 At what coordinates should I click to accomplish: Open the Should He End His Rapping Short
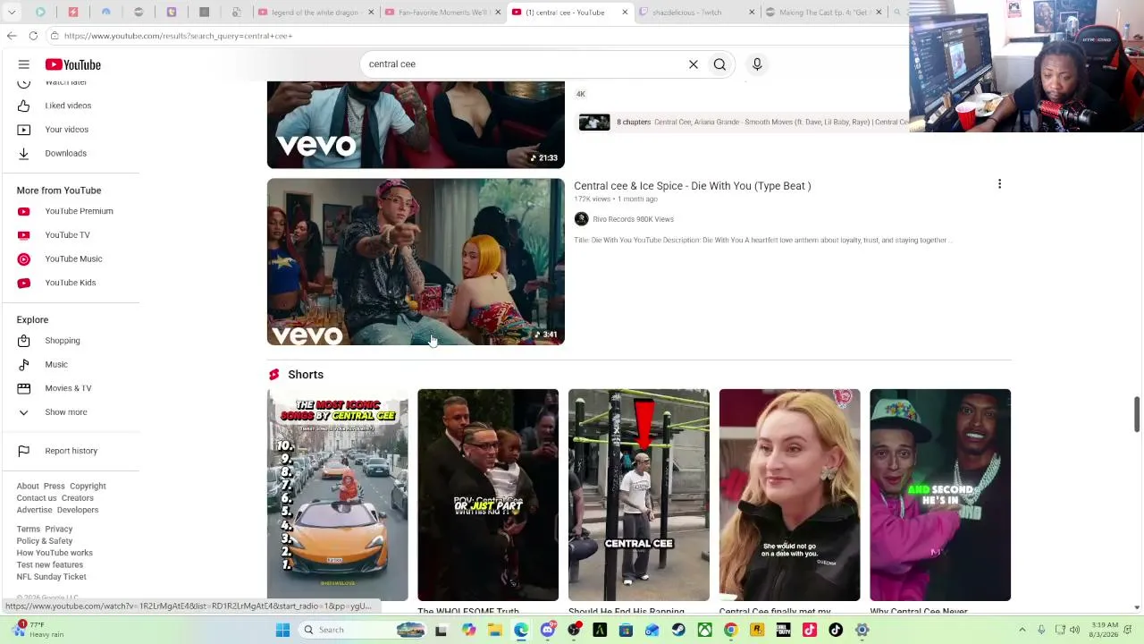pyautogui.click(x=638, y=495)
